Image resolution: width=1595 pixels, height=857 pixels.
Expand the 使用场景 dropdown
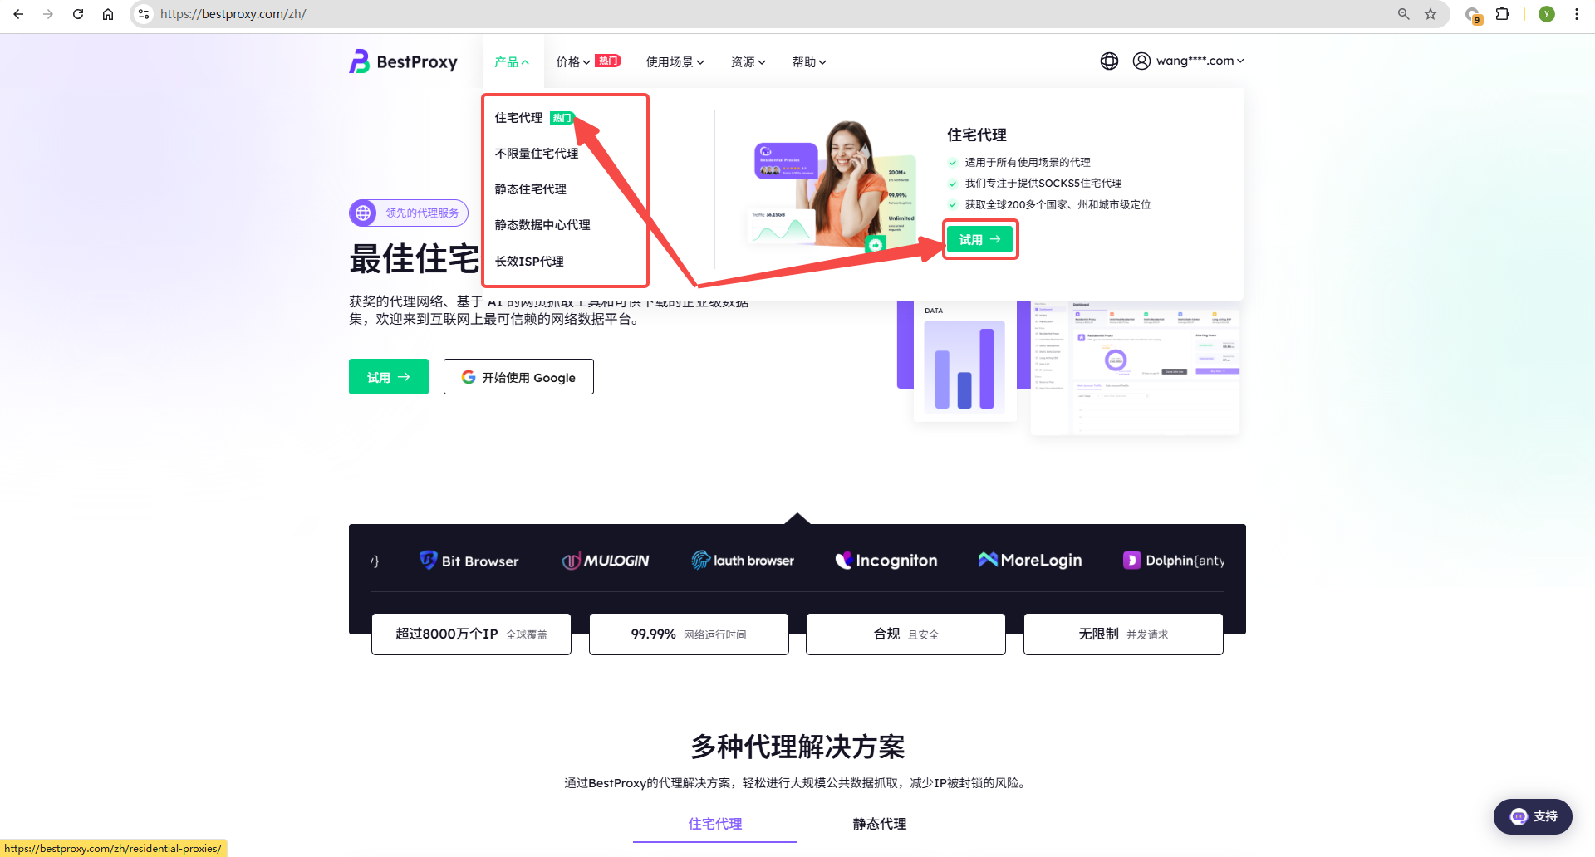pos(675,62)
